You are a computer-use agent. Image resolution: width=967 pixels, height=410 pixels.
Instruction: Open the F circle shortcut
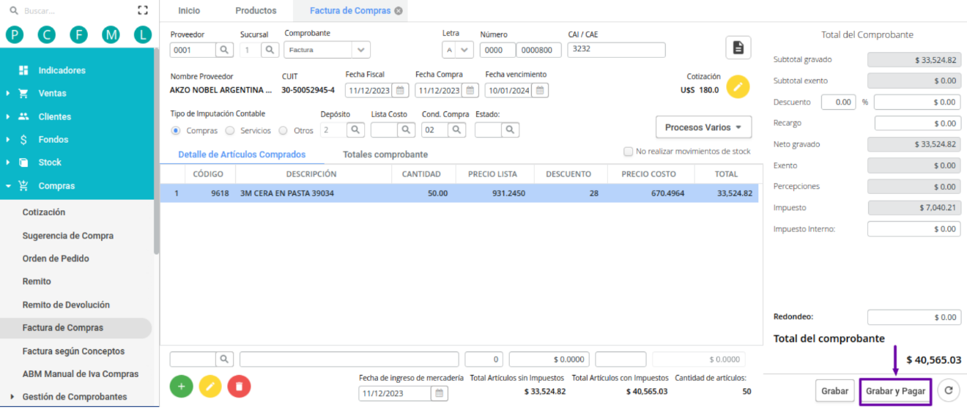tap(79, 34)
